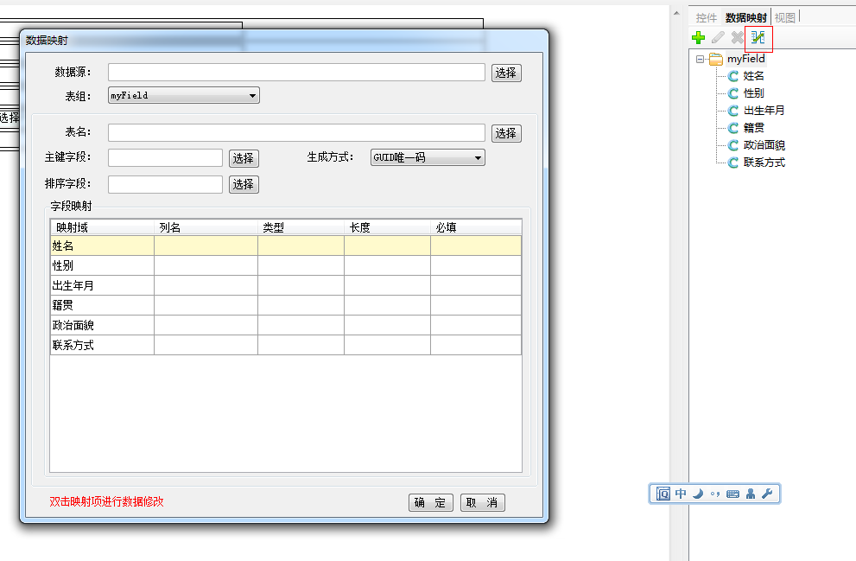Screen dimensions: 856x561
Task: Click into the 主键字段 input field
Action: pyautogui.click(x=166, y=158)
